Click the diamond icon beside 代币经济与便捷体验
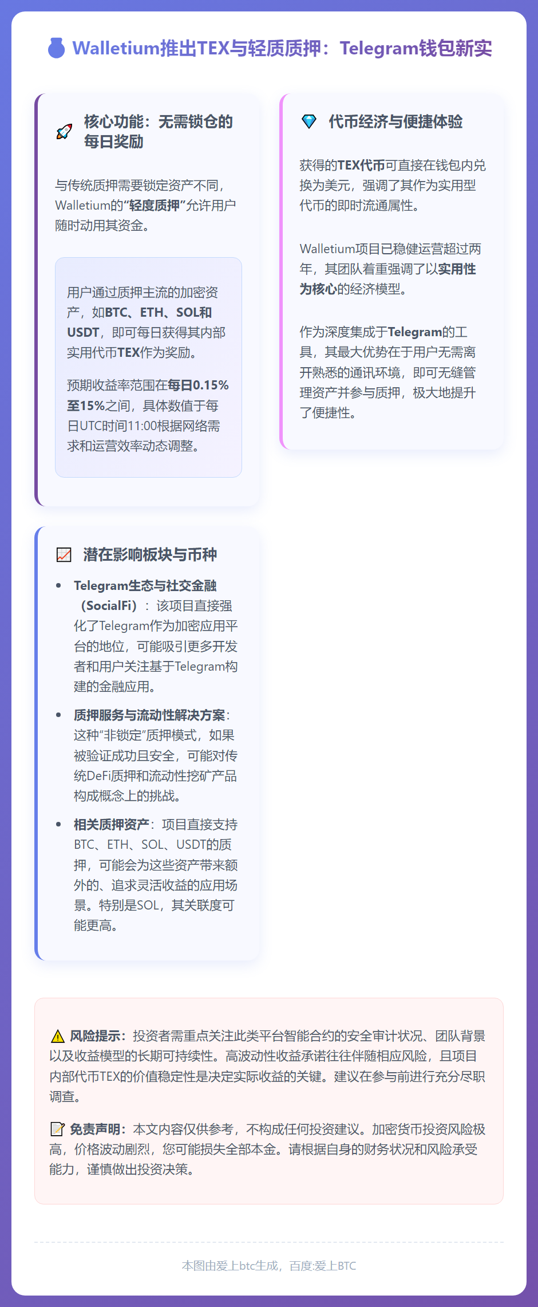Screen dimensions: 538x1307 308,121
